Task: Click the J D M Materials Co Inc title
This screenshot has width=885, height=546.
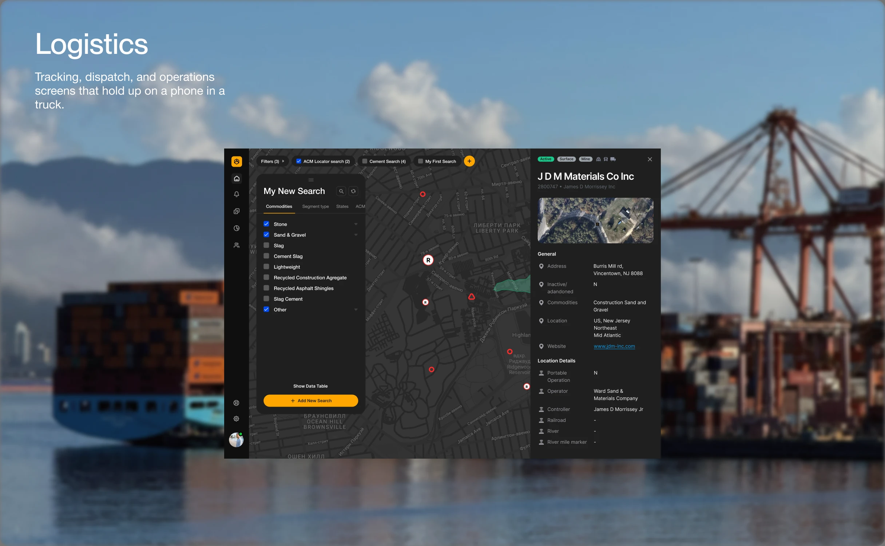Action: pos(586,177)
